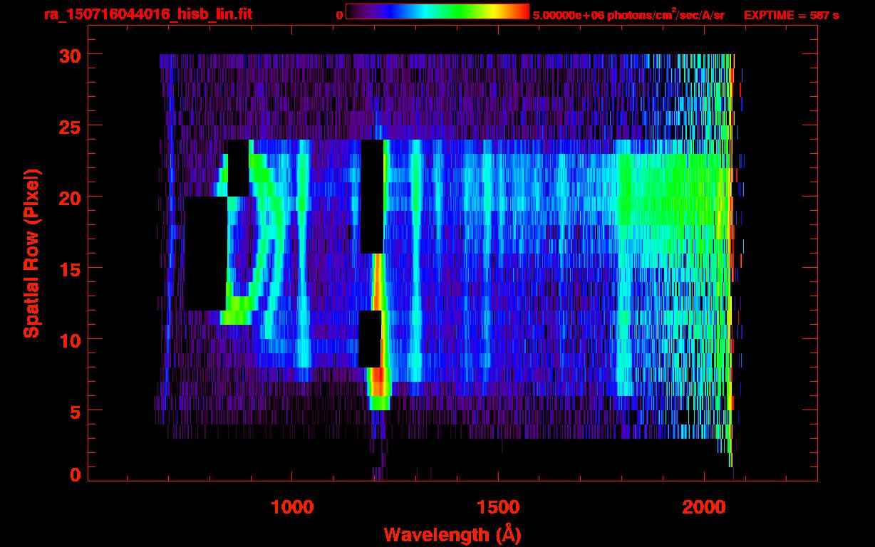Click the color scale bar at top
This screenshot has height=547, width=875.
coord(437,12)
